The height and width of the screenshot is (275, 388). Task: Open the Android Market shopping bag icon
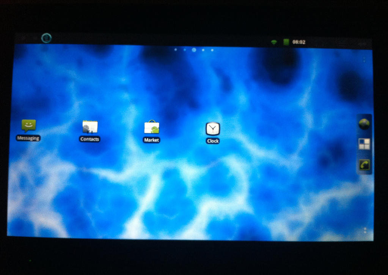click(x=151, y=127)
